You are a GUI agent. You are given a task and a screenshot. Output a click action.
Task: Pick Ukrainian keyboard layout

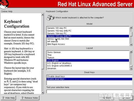point(88,68)
